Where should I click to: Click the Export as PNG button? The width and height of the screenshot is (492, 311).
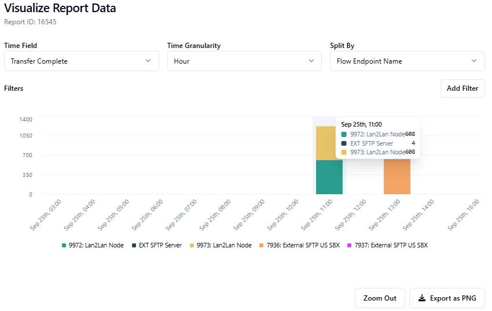pos(447,298)
